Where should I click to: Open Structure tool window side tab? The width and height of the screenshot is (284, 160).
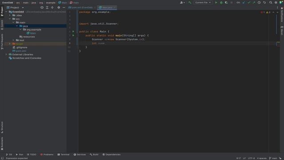tap(2, 128)
